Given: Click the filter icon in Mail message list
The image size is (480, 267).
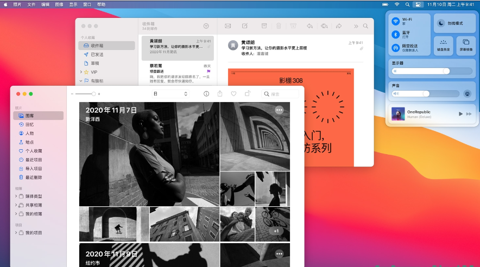Looking at the screenshot, I should 206,26.
